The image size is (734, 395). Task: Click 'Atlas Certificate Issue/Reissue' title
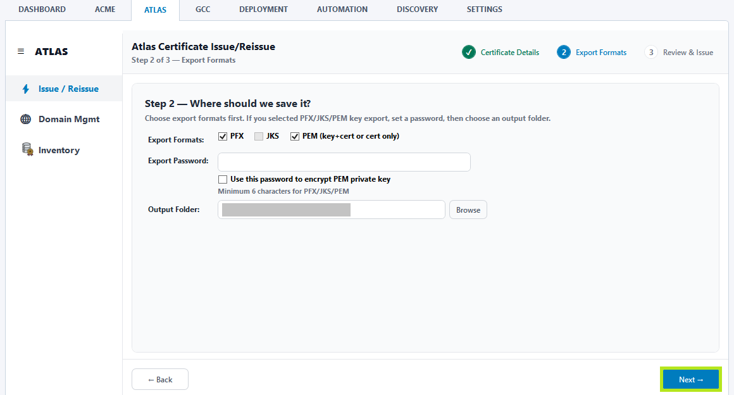pyautogui.click(x=203, y=46)
